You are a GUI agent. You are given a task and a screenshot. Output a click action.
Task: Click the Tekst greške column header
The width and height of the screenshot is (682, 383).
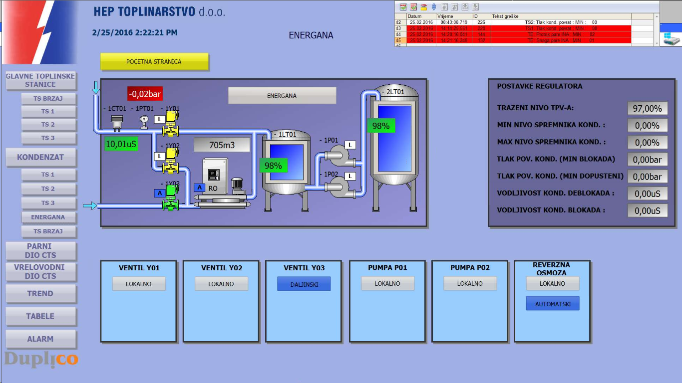pyautogui.click(x=561, y=16)
